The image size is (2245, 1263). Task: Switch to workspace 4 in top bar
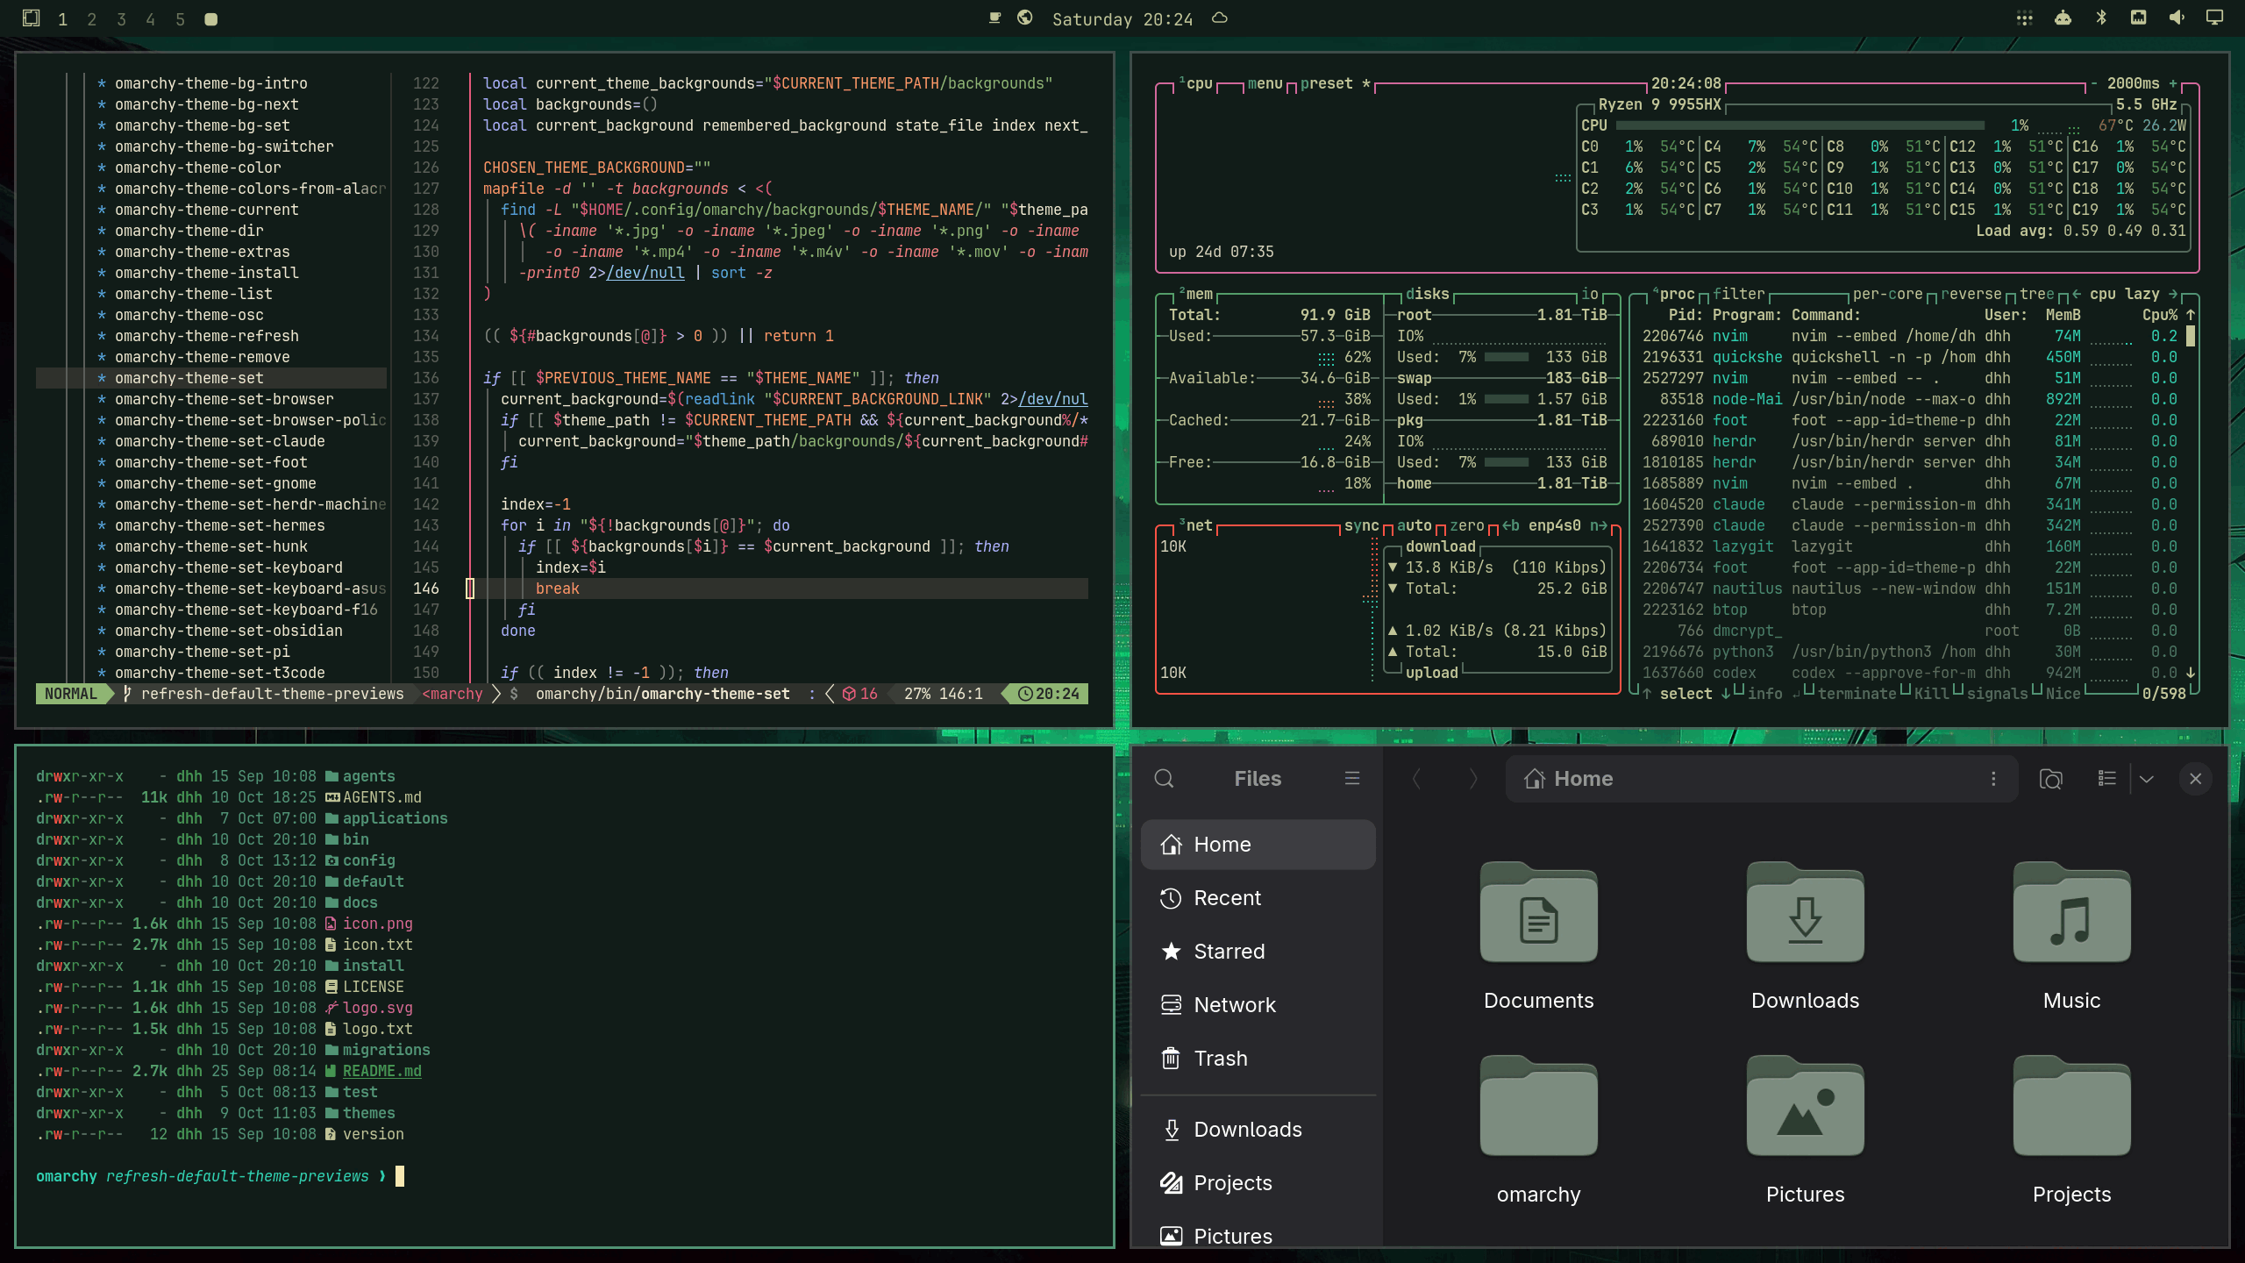pos(150,19)
